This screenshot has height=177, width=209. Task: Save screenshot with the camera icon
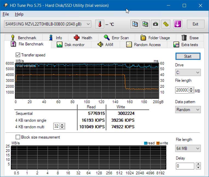tap(155, 24)
